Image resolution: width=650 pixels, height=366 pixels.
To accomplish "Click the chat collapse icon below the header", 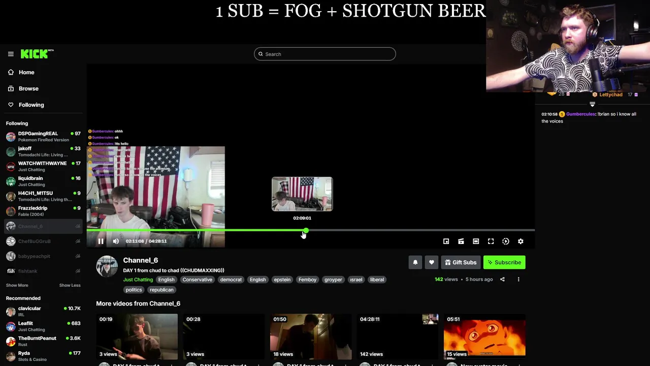I will point(592,104).
